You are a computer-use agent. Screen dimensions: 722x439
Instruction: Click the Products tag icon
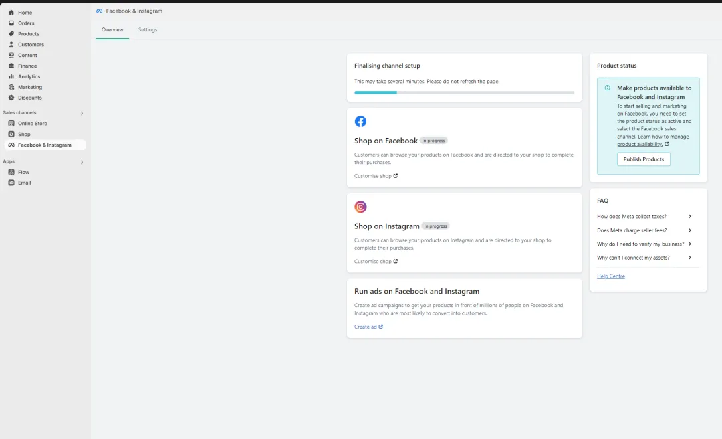pos(11,33)
